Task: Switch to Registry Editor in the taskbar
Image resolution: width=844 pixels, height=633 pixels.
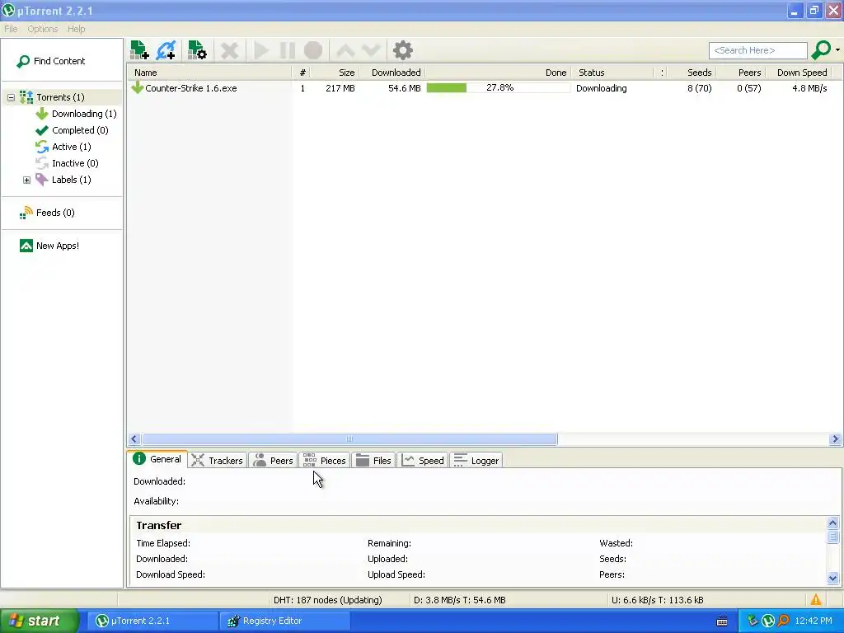Action: [x=285, y=621]
